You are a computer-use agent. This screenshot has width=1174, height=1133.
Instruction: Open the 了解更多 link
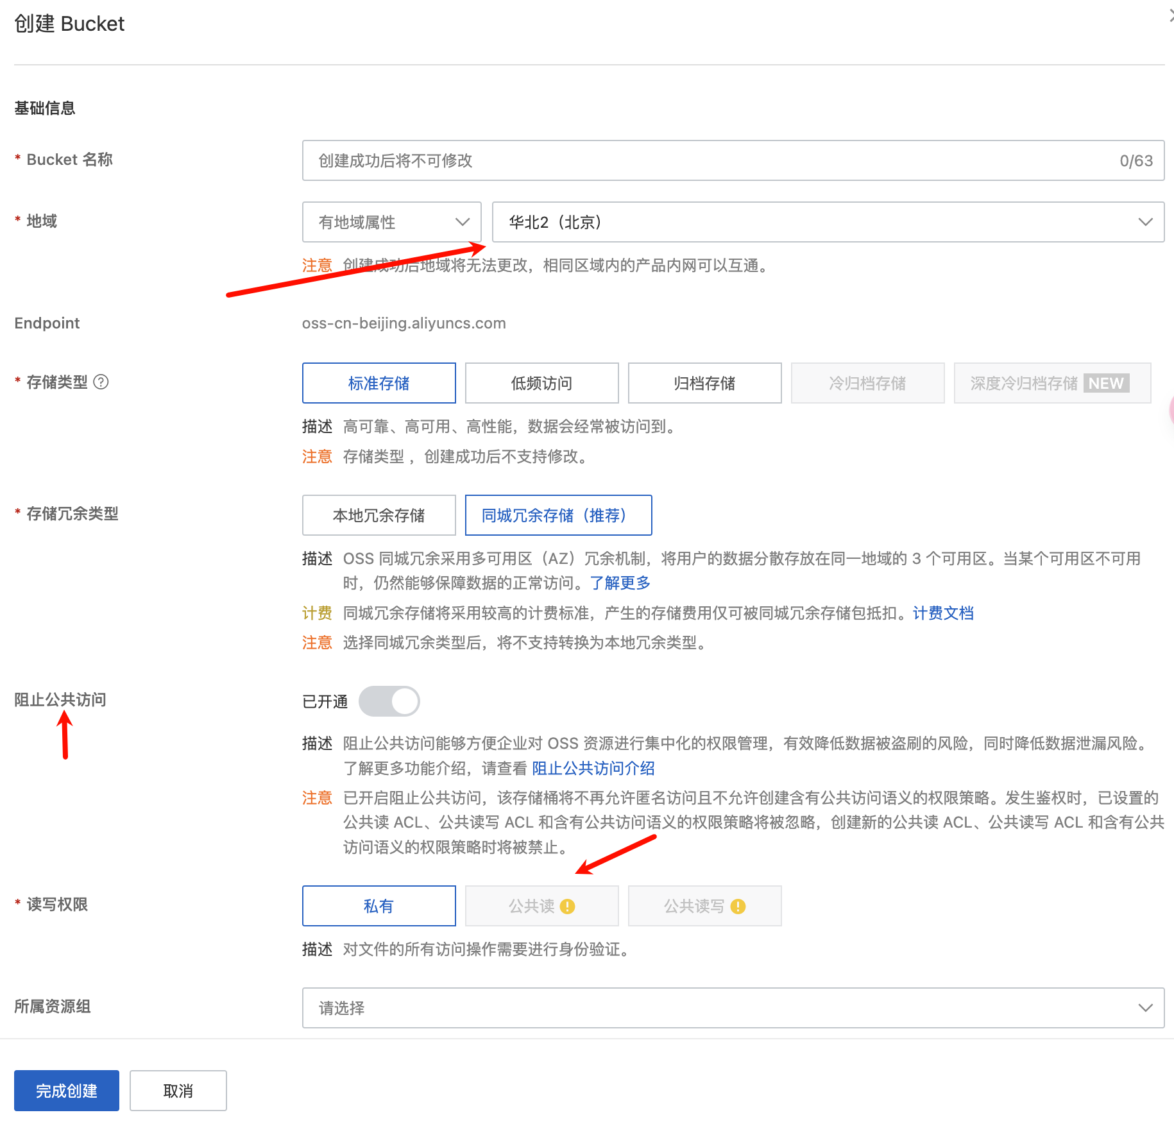tap(620, 583)
